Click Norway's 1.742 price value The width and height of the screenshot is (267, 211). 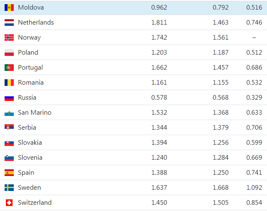pos(159,38)
